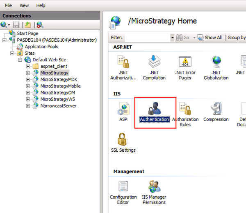Collapse the Sites tree node

coord(12,53)
